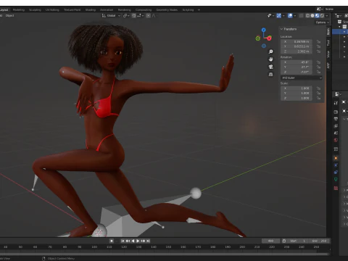Toggle the camera view icon
Viewport: 348px width, 261px height.
tap(270, 67)
